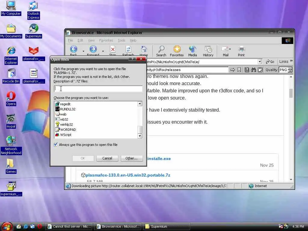The image size is (308, 231).
Task: Select RUNDLL32 in program list
Action: (x=68, y=109)
